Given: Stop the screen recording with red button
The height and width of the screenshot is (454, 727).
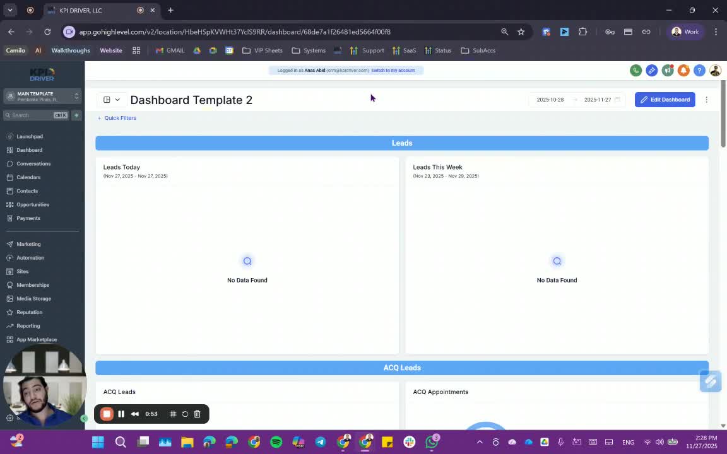Looking at the screenshot, I should (x=107, y=414).
